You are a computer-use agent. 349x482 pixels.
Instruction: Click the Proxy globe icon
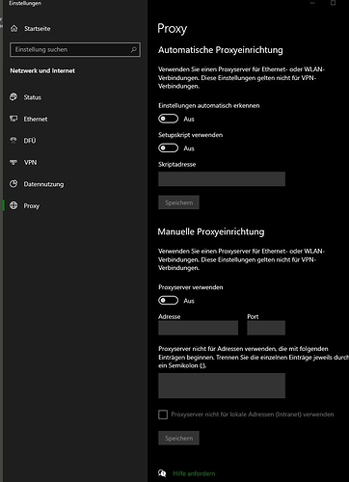tap(13, 205)
